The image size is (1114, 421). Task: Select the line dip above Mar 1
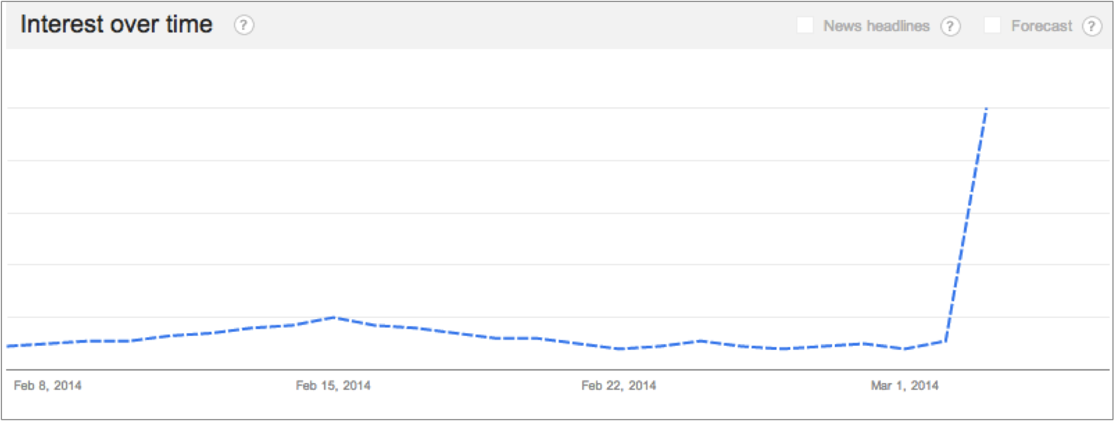tap(904, 349)
